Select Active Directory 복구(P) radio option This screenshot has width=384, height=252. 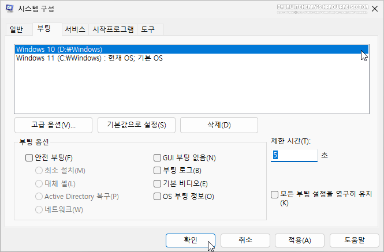point(39,197)
